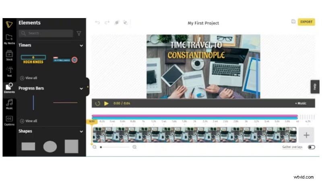The width and height of the screenshot is (322, 181).
Task: Open the Elements sidebar tab
Action: tap(9, 88)
